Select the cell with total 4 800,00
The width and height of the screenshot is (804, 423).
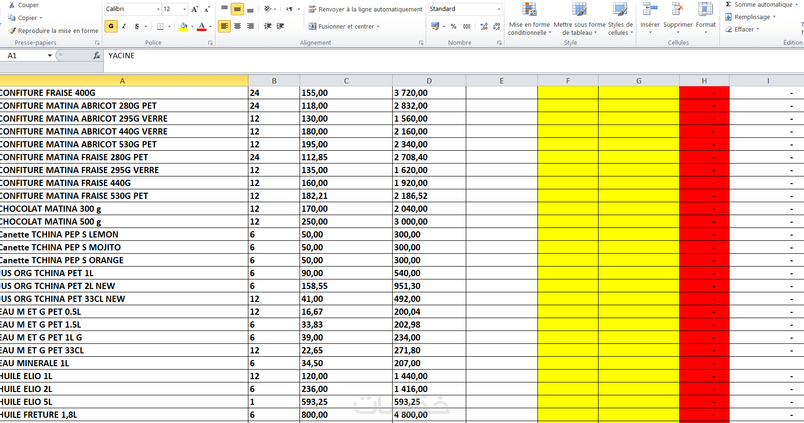[429, 415]
